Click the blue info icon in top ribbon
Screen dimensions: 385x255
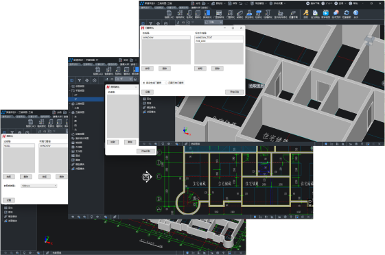coord(355,13)
